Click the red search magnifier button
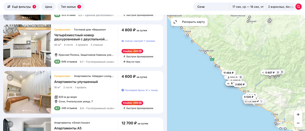 coord(298,7)
